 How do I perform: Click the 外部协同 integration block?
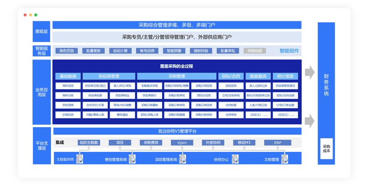point(213,143)
